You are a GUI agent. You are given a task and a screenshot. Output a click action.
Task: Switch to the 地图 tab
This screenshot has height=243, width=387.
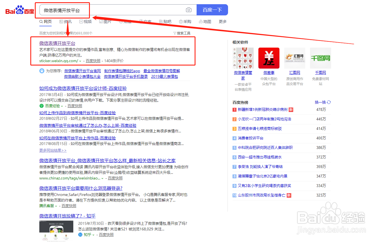(x=205, y=22)
